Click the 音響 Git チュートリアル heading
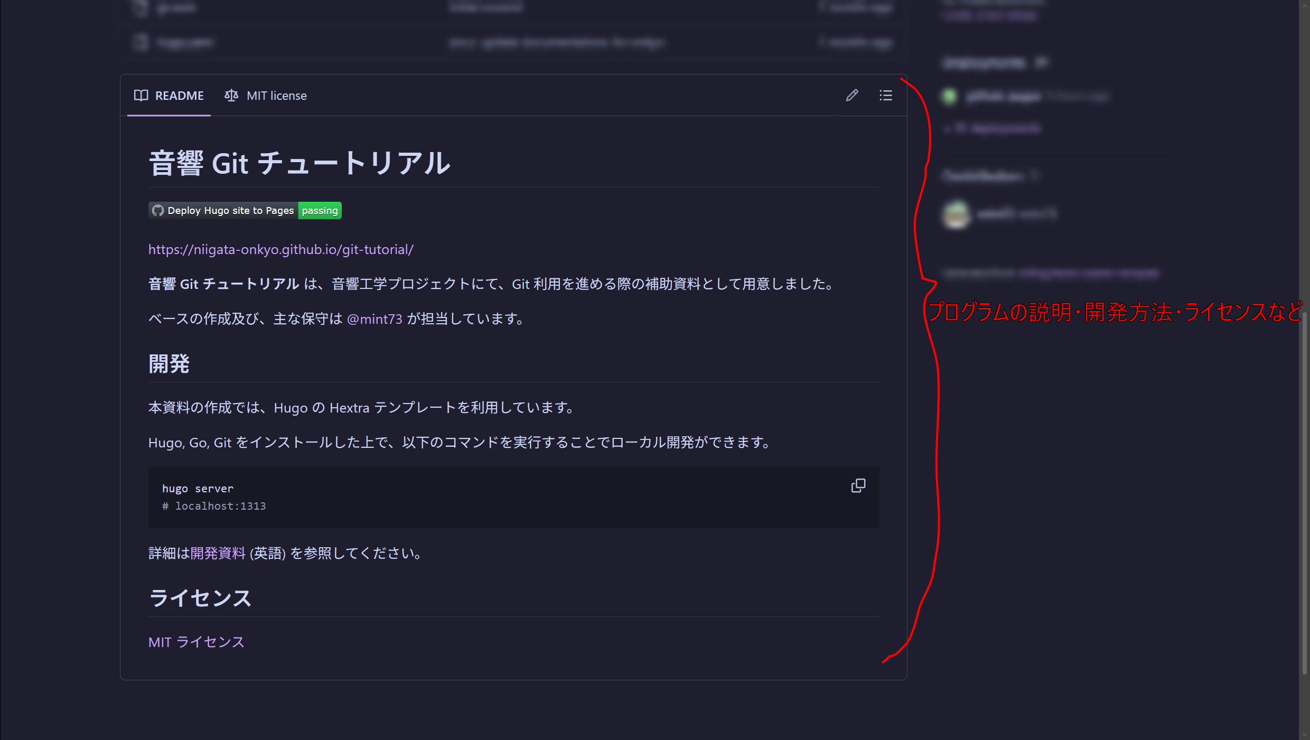Image resolution: width=1310 pixels, height=740 pixels. point(300,163)
